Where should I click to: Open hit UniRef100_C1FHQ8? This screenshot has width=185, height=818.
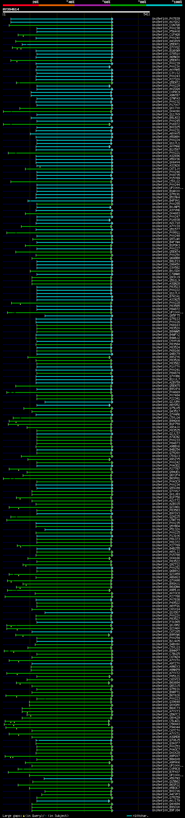click(x=166, y=35)
